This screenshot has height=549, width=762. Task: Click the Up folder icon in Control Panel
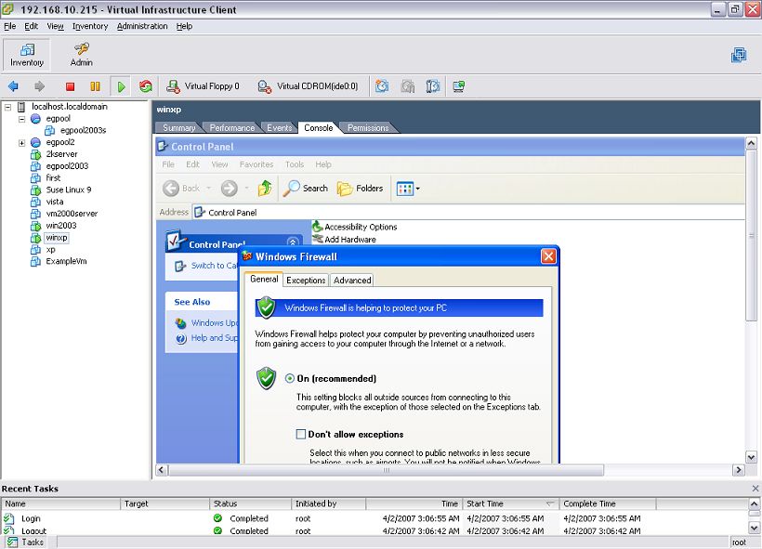pyautogui.click(x=265, y=188)
